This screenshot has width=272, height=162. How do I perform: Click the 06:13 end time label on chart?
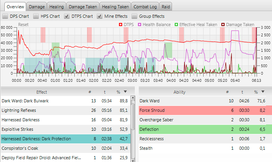(257, 81)
